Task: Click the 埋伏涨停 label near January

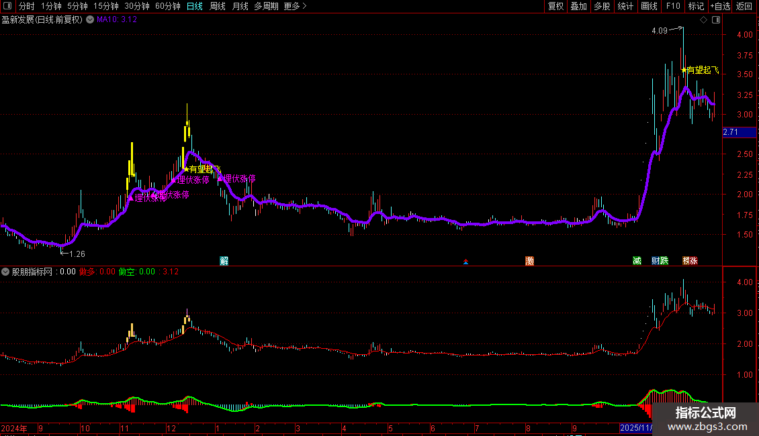Action: point(236,179)
